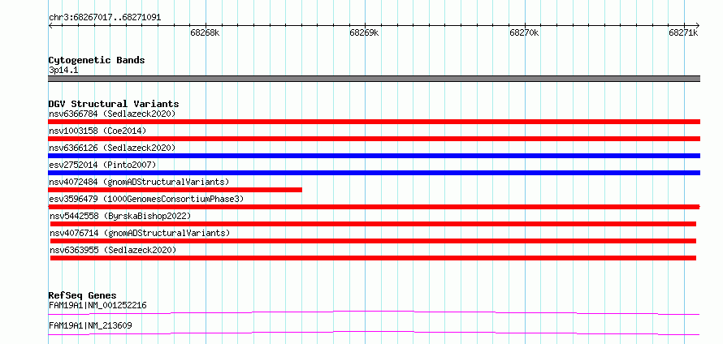Click the nsv5442558 (ByrskaBishop2022) label
The height and width of the screenshot is (344, 723).
(x=120, y=216)
